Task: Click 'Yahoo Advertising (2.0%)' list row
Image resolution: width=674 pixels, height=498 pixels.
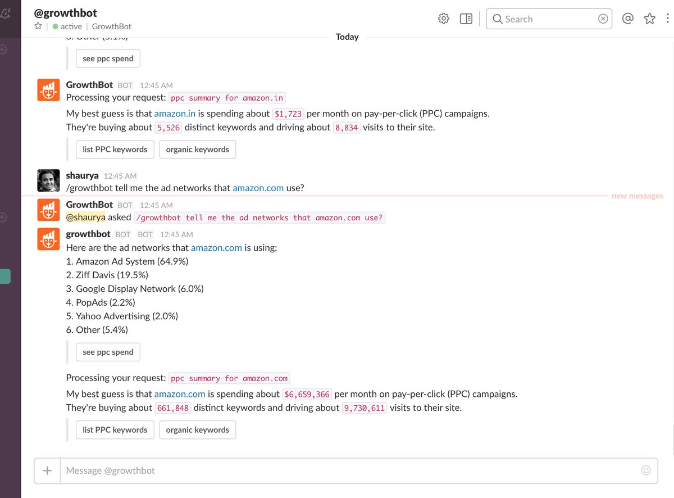Action: tap(122, 316)
